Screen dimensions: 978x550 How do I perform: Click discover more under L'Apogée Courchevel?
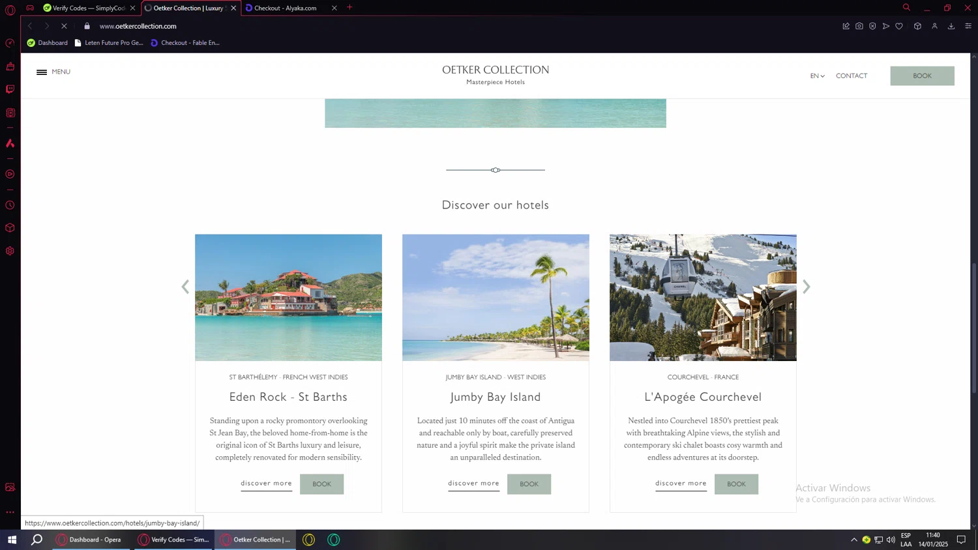681,484
